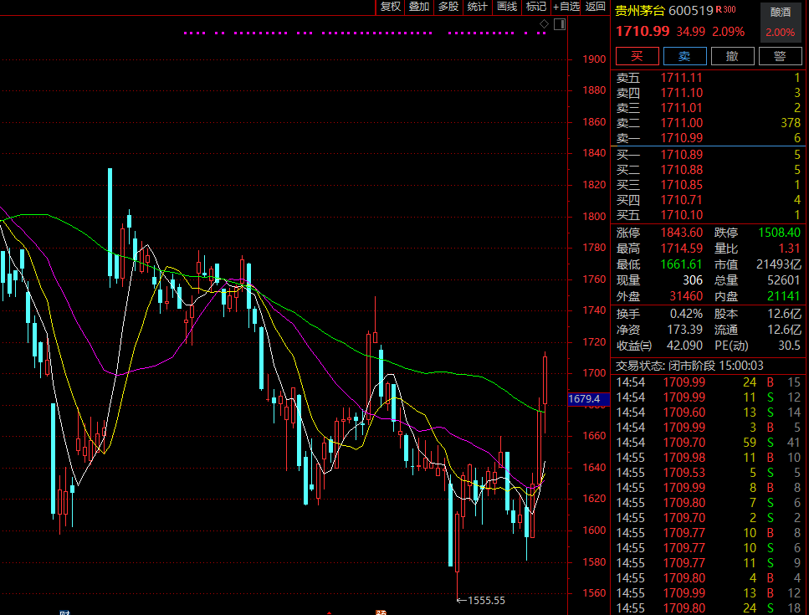This screenshot has width=809, height=615.
Task: Click the 涨停 price 1843.60
Action: [682, 233]
